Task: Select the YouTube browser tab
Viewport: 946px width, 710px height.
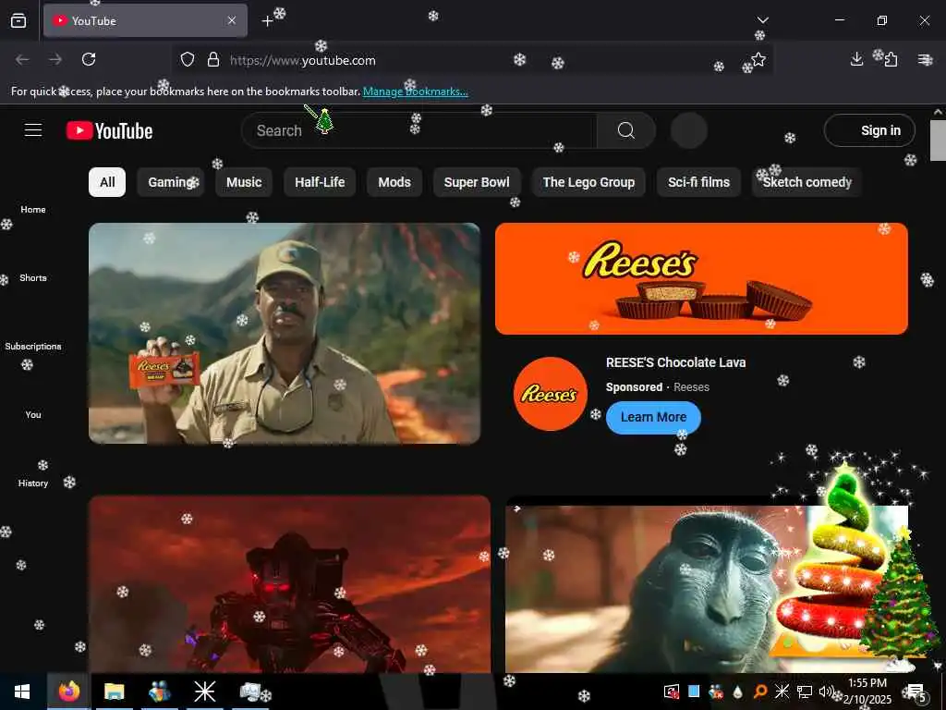Action: 145,20
